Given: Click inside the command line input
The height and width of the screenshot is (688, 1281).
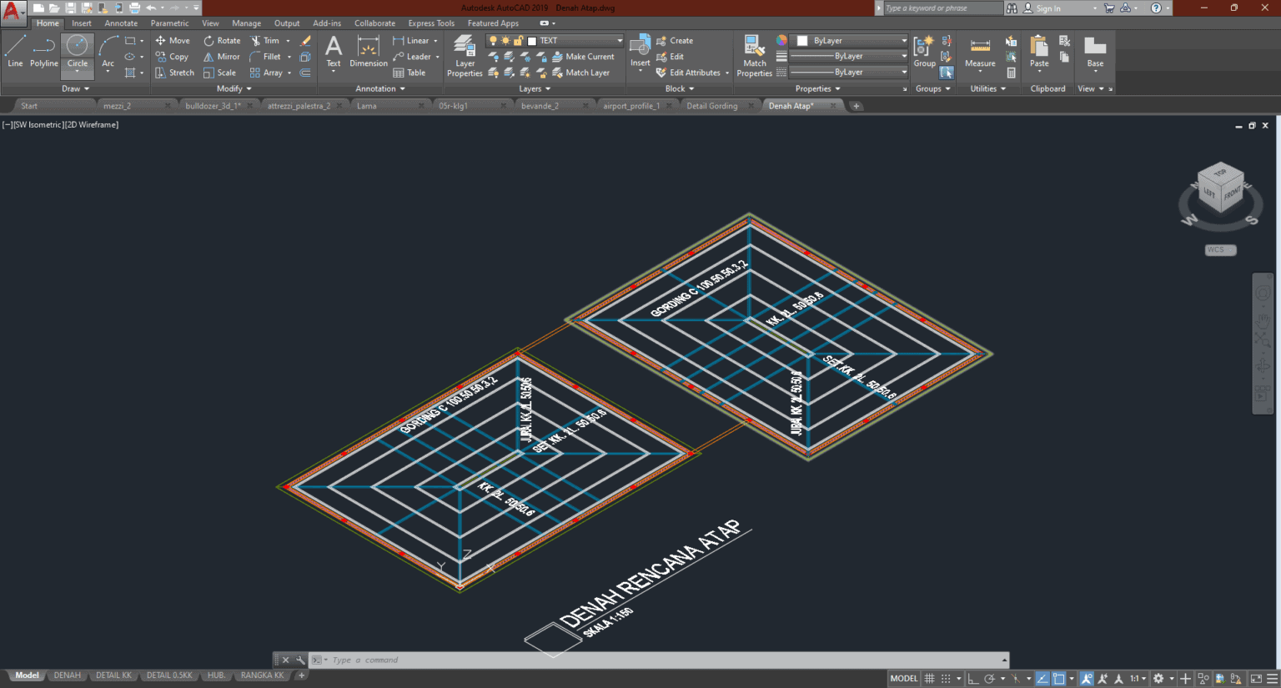Looking at the screenshot, I should coord(417,660).
